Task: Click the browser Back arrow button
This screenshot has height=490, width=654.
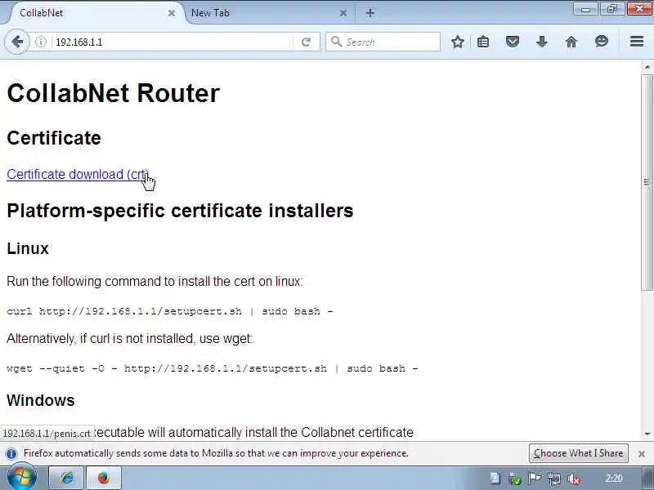Action: (x=17, y=42)
